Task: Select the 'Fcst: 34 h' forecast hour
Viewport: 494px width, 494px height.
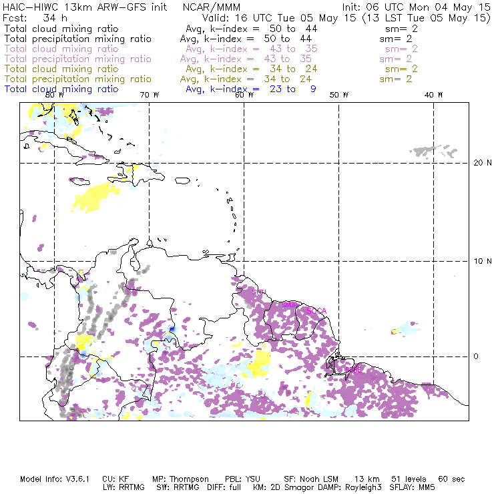Action: 35,17
